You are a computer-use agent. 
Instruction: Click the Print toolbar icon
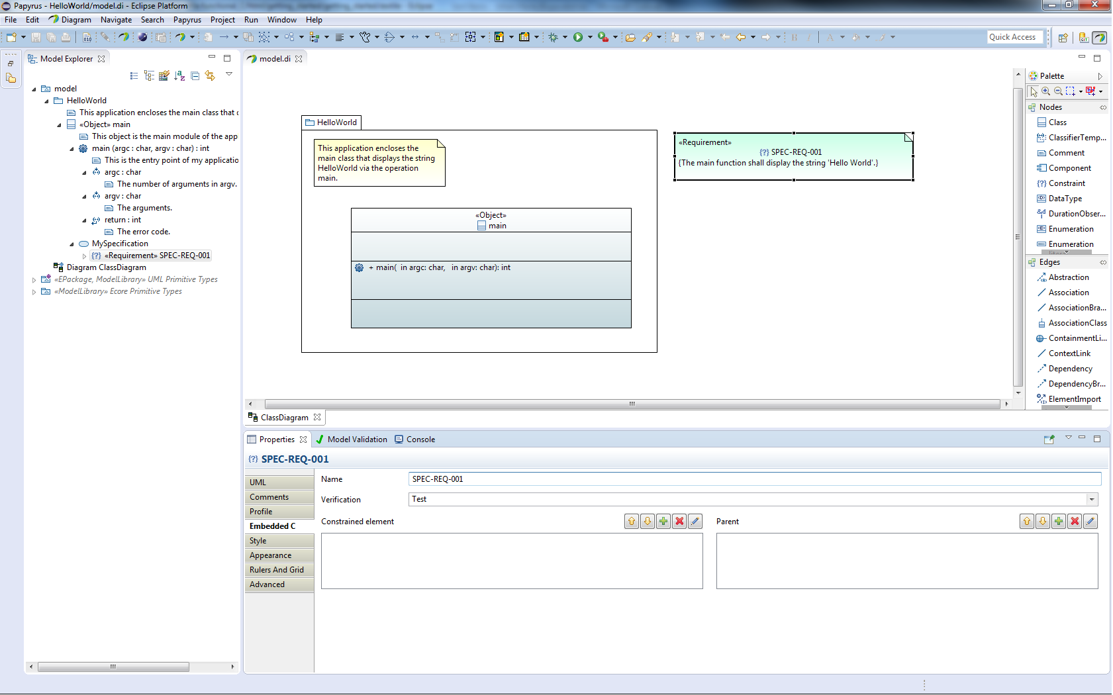(66, 37)
